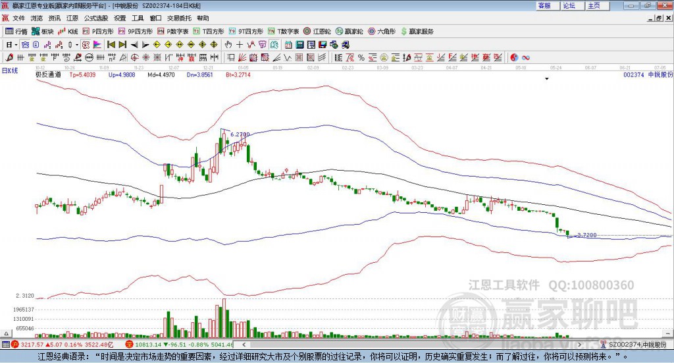Screen dimensions: 674x363
Task: Open 赢家服务 with dollar icon
Action: click(x=417, y=32)
